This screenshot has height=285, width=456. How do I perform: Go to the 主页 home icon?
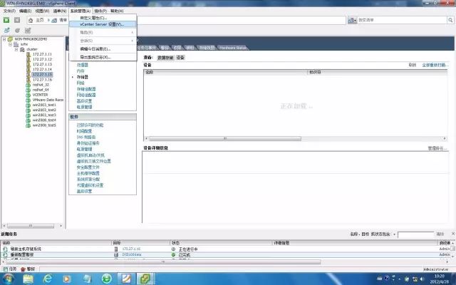[x=31, y=21]
